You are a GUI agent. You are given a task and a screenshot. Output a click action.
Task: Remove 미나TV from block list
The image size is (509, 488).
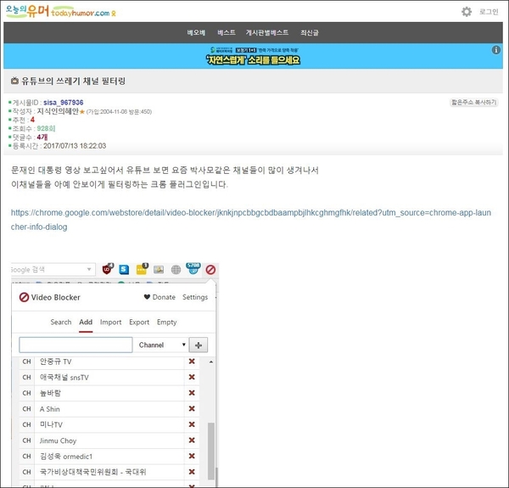(x=192, y=424)
